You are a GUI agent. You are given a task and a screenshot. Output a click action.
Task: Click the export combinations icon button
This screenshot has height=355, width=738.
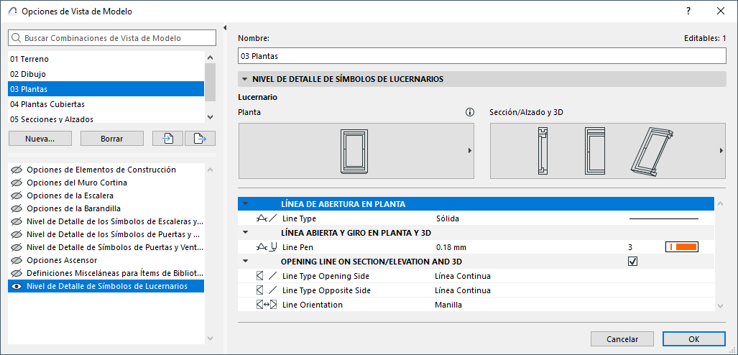200,139
